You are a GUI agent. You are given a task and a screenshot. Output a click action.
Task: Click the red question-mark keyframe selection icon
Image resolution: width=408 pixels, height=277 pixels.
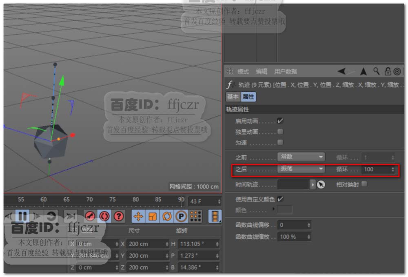[x=119, y=216]
